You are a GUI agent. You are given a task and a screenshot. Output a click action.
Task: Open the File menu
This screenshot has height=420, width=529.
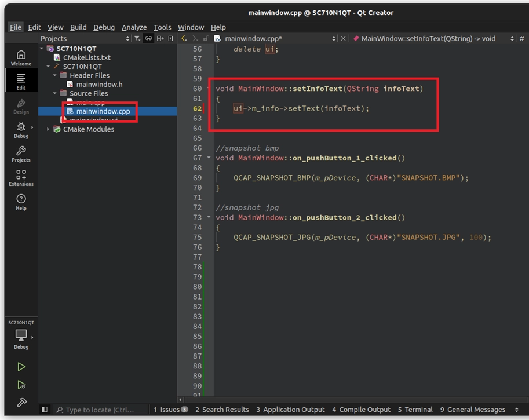[16, 27]
